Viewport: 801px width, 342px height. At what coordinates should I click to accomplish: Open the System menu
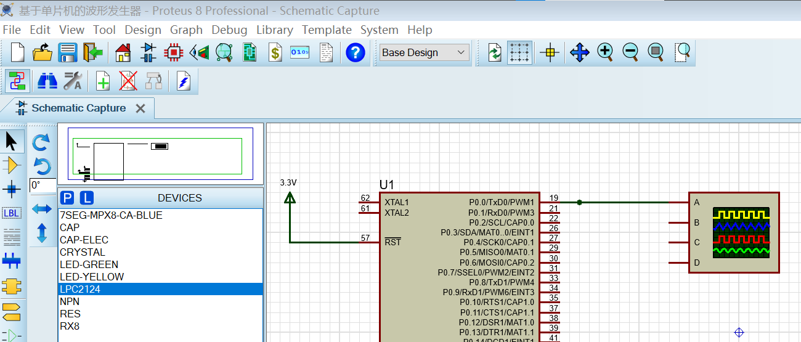(379, 30)
